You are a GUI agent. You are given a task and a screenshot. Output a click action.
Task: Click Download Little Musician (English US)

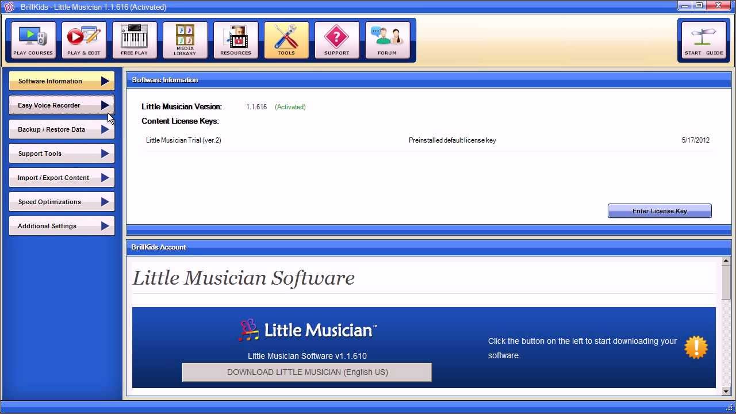(307, 372)
